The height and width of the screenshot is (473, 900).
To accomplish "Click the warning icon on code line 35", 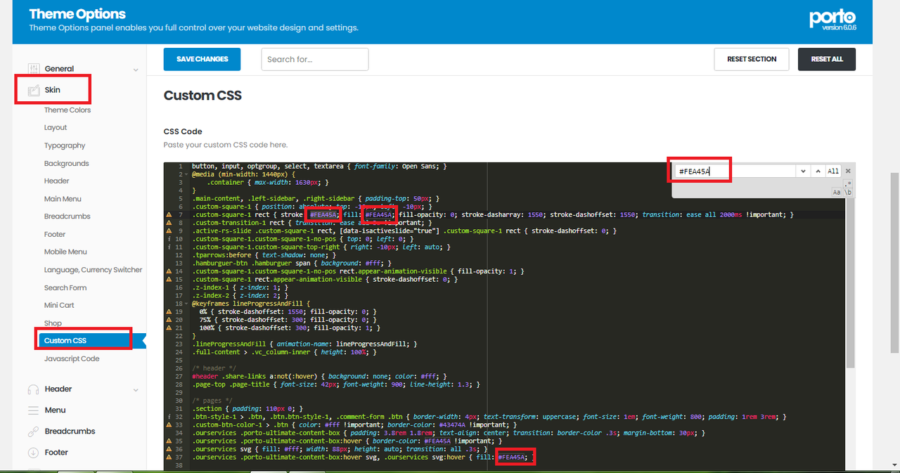I will click(169, 441).
